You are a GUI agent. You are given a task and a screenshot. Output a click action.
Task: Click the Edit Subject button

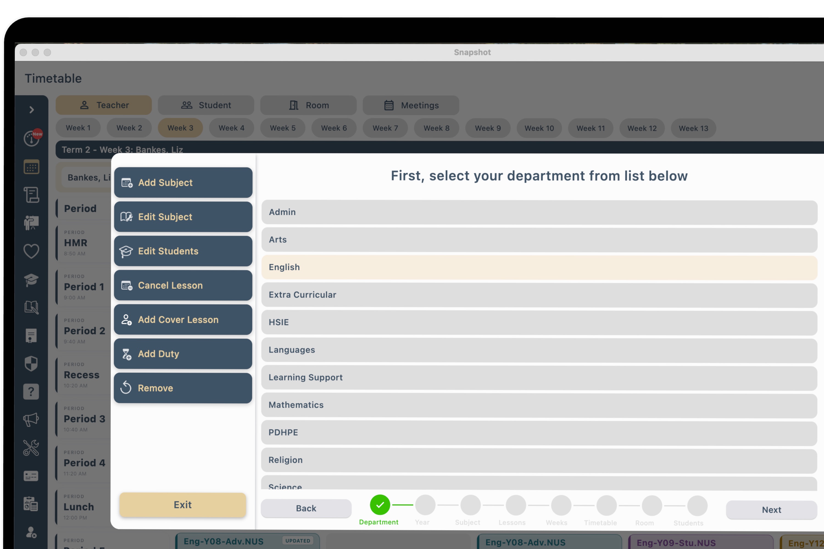point(183,217)
